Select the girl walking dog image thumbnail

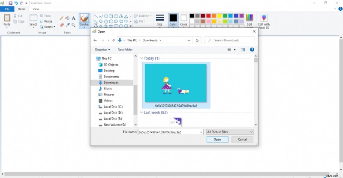coord(176,85)
